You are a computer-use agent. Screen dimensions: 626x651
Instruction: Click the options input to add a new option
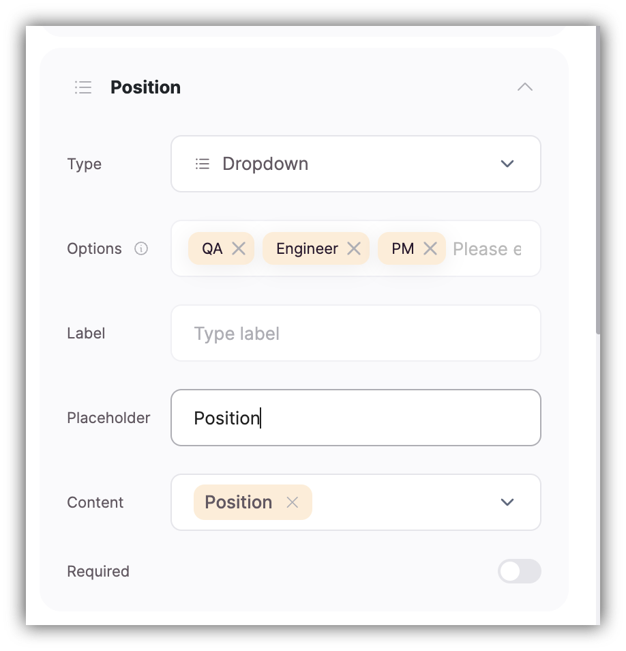488,248
